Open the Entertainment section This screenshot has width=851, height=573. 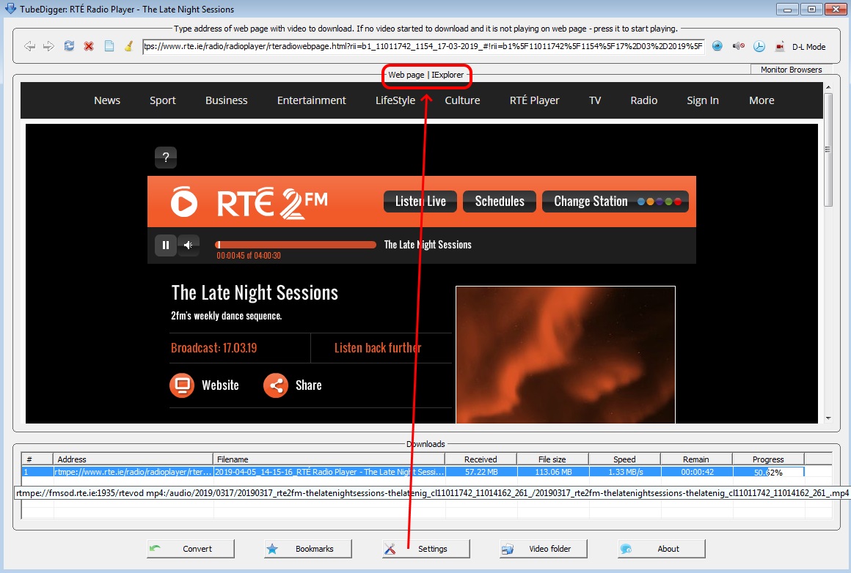tap(312, 100)
